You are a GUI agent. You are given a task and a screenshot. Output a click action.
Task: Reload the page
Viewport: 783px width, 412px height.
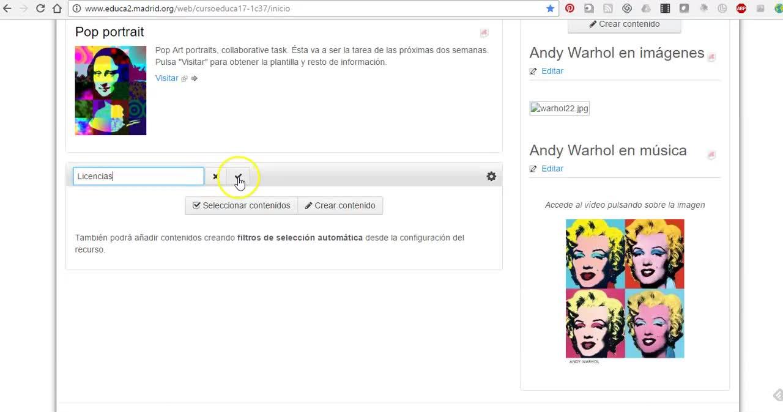[40, 9]
